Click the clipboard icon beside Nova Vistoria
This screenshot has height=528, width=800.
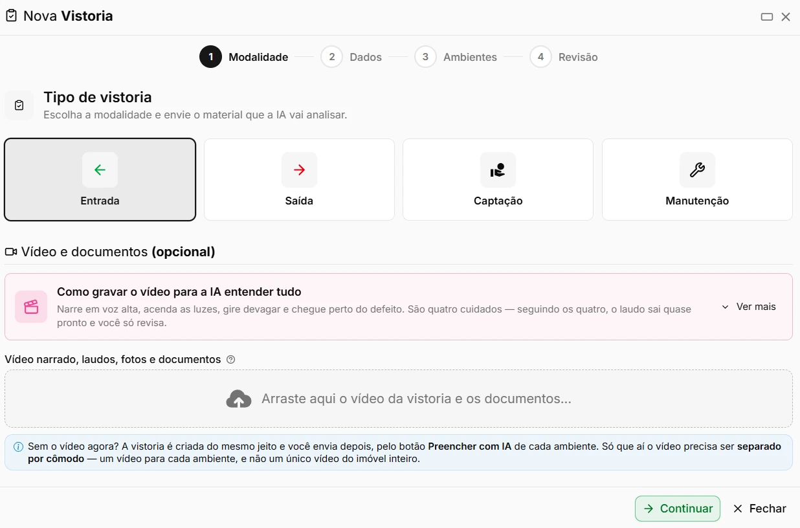(11, 16)
